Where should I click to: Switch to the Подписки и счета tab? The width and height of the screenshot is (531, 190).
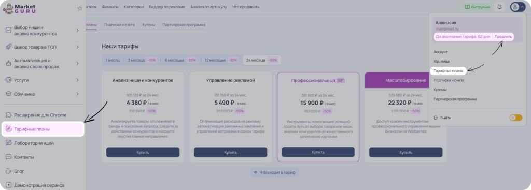120,25
